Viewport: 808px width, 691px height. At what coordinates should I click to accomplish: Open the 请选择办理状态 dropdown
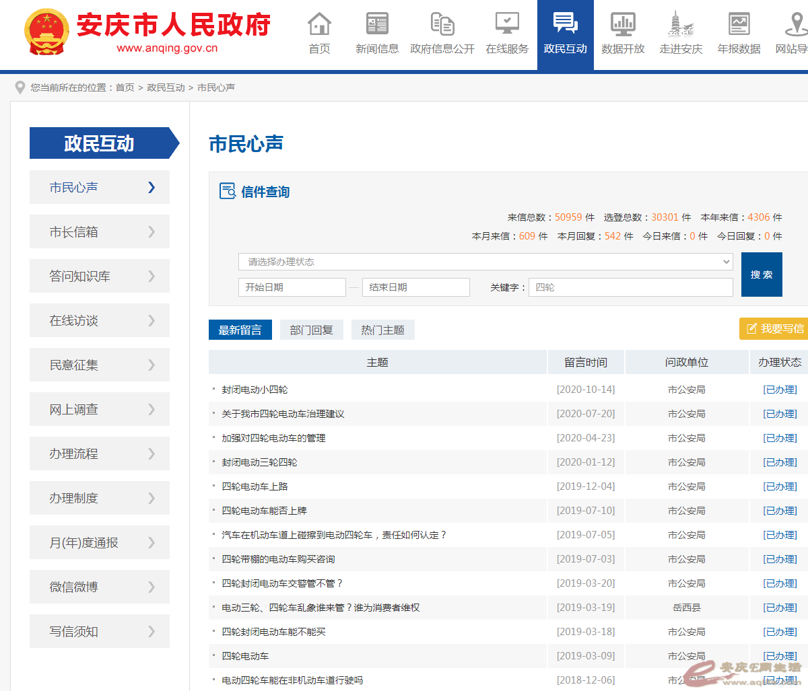pos(485,262)
